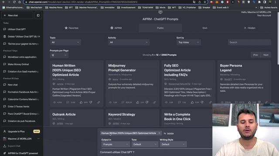Open author Jumma link beside selected prompt

coord(170,133)
